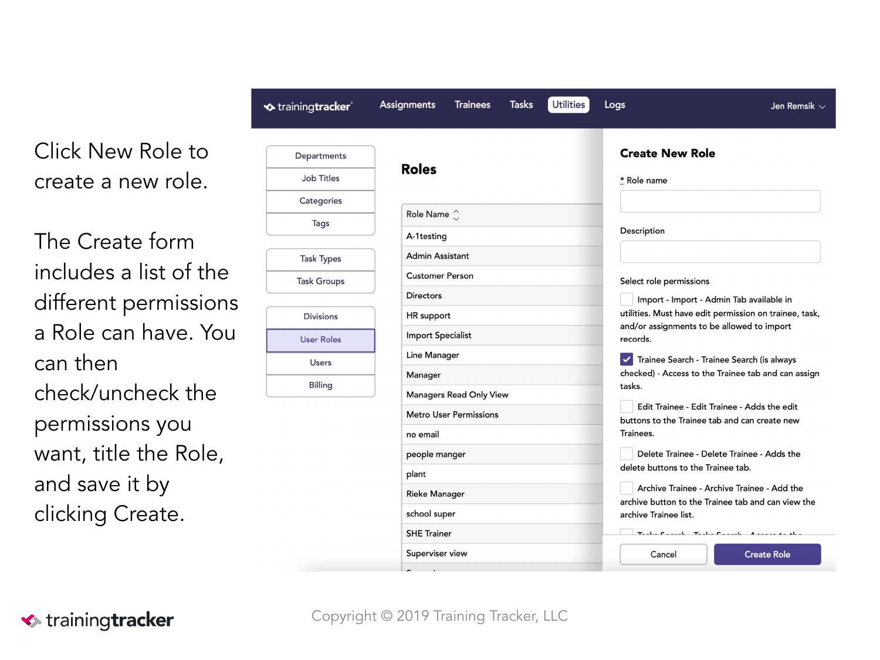The width and height of the screenshot is (880, 660).
Task: Open Departments in the sidebar
Action: (320, 156)
